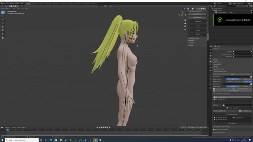Click the Windows taskbar search box
Viewport: 253px width, 142px height.
tap(22, 140)
